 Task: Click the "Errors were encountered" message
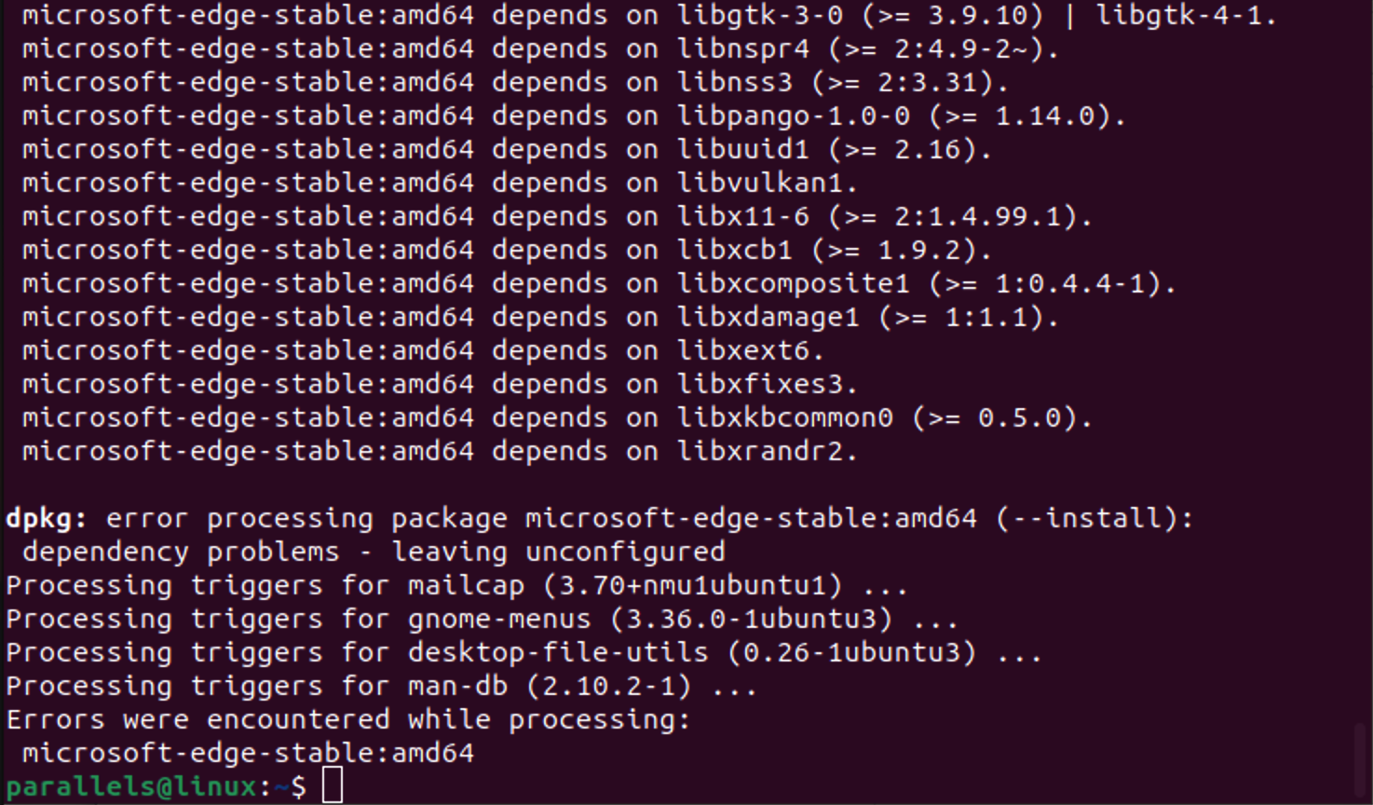347,719
